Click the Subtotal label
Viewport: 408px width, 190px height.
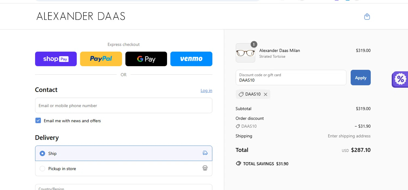[x=243, y=109]
